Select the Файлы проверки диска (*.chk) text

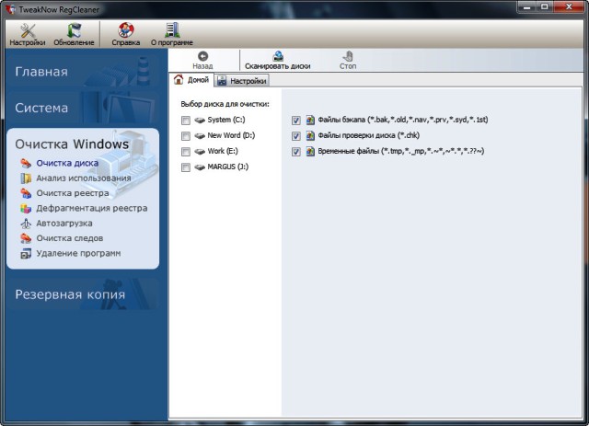click(x=369, y=135)
